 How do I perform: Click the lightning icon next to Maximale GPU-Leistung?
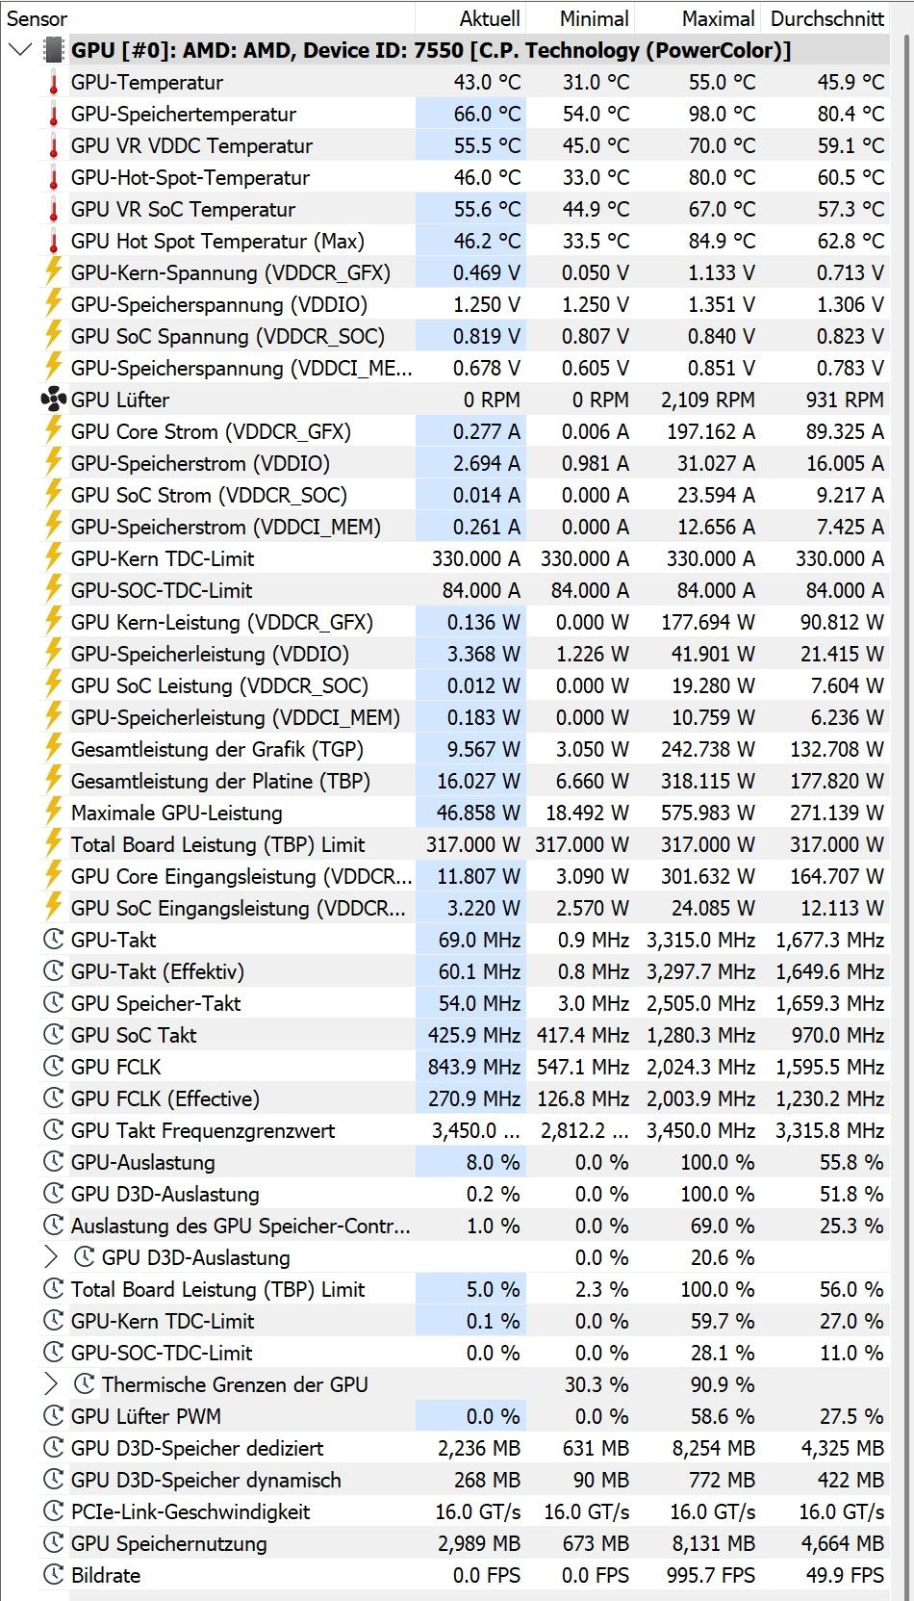(x=54, y=813)
